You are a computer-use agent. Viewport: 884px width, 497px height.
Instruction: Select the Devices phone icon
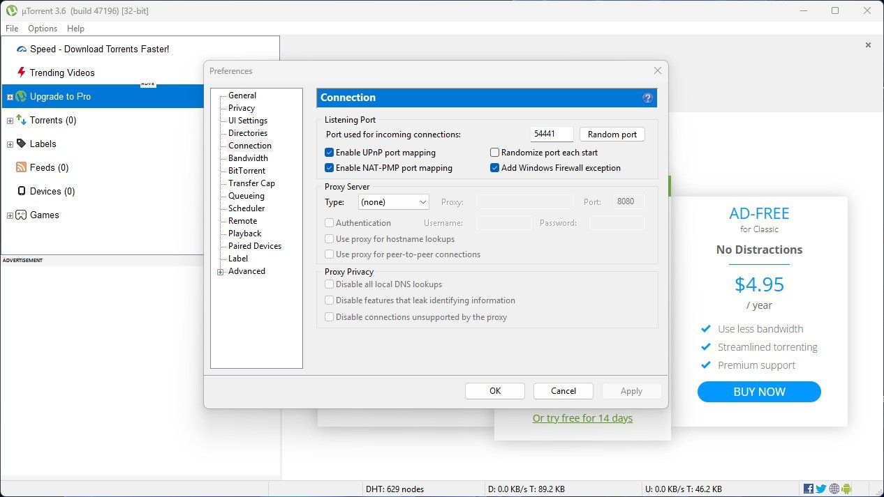(21, 191)
